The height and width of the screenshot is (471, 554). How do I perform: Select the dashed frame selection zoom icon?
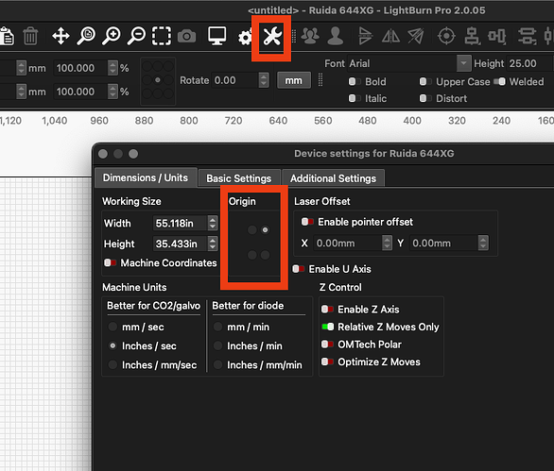pos(162,36)
